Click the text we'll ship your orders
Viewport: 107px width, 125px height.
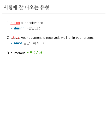pos(77,38)
